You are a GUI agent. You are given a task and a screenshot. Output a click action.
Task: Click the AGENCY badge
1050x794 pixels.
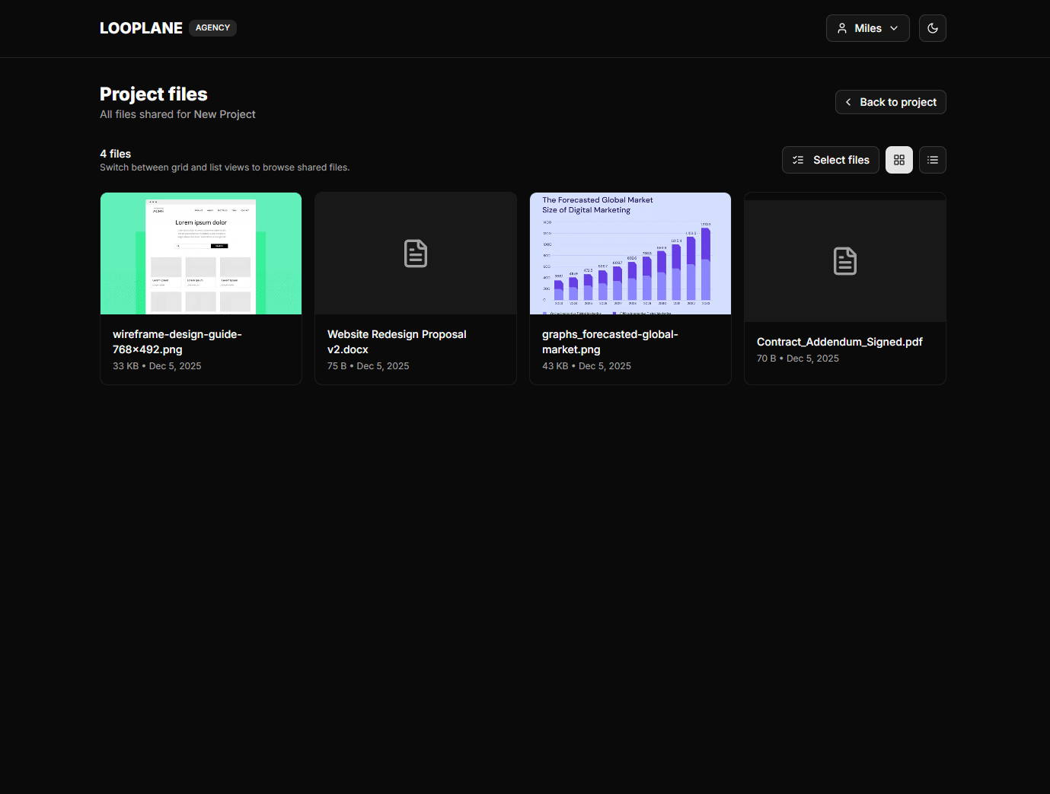pos(212,27)
